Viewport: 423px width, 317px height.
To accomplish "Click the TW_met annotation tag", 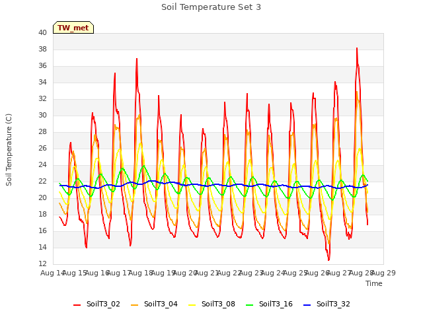I will [x=73, y=28].
